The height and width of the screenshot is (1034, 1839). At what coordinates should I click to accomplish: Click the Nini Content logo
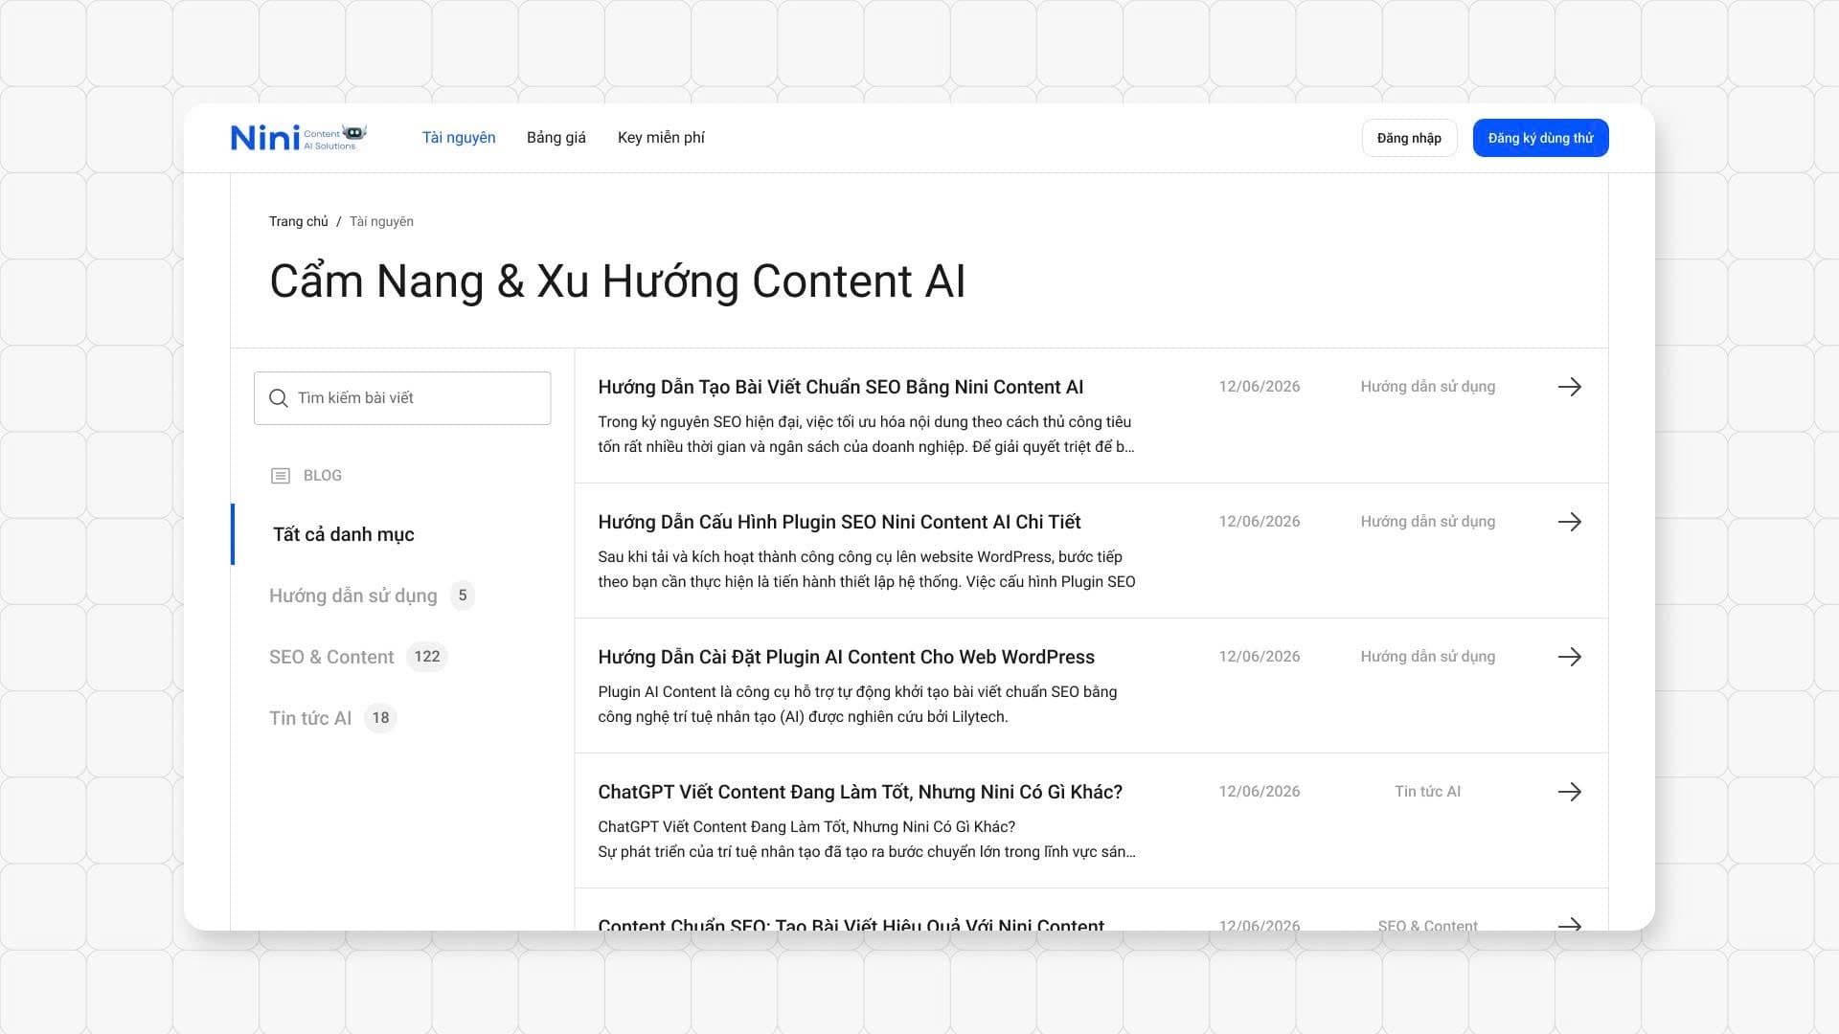tap(299, 138)
